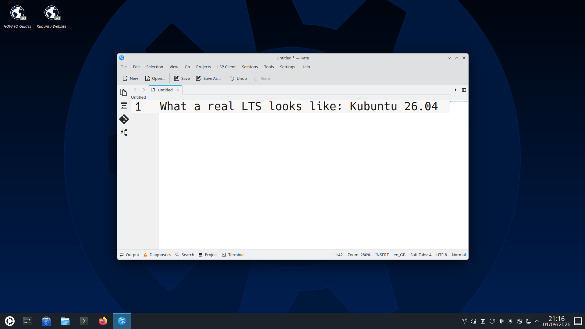The height and width of the screenshot is (329, 585).
Task: Open the Edit menu
Action: (136, 67)
